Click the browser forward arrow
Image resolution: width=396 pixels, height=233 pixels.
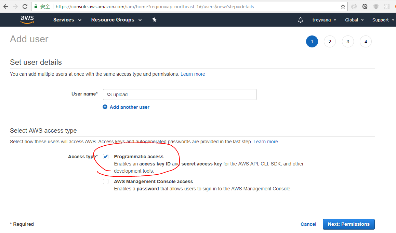15,6
